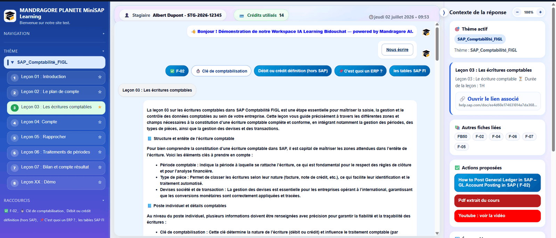Open How to Post General Ledger in SAP action
This screenshot has width=556, height=238.
[x=497, y=183]
